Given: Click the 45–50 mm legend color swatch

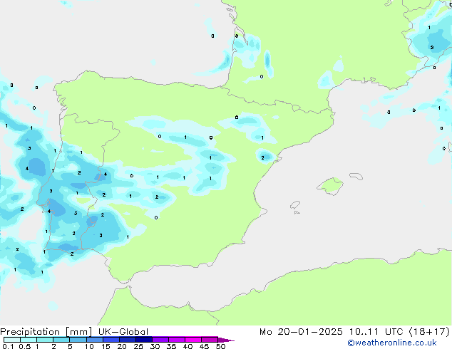Looking at the screenshot, I should 210,340.
